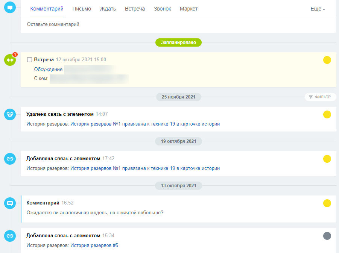Switch to the Комментарий tab
The height and width of the screenshot is (253, 339).
[47, 9]
